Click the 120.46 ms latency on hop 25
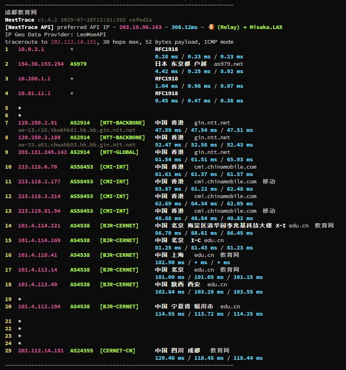The width and height of the screenshot is (346, 370). [x=170, y=358]
